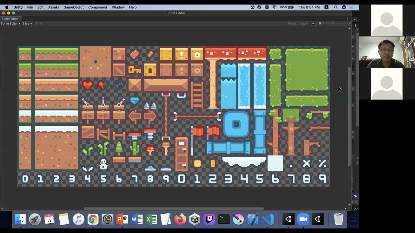Viewport: 415px width, 233px height.
Task: Open Firefox from the dock
Action: point(180,219)
